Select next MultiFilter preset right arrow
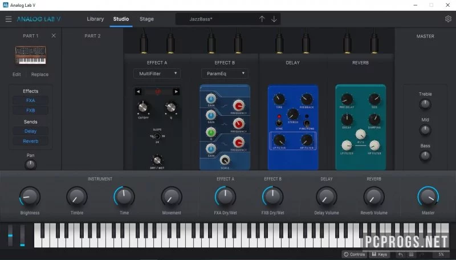This screenshot has width=456, height=260. pyautogui.click(x=176, y=92)
